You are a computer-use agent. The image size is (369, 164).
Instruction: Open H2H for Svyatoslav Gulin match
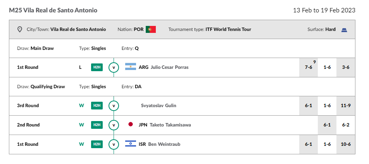point(97,106)
